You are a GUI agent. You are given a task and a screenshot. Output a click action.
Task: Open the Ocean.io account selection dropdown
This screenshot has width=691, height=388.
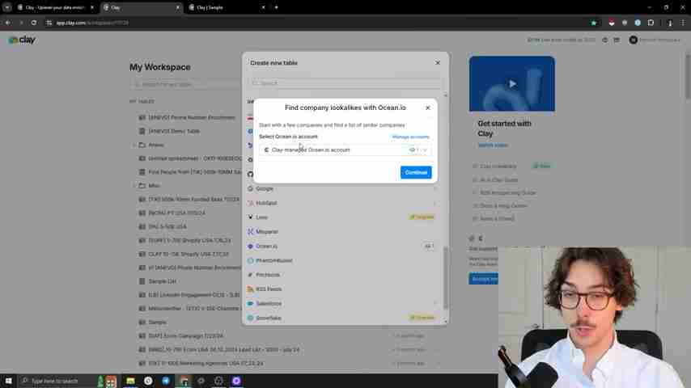point(345,150)
